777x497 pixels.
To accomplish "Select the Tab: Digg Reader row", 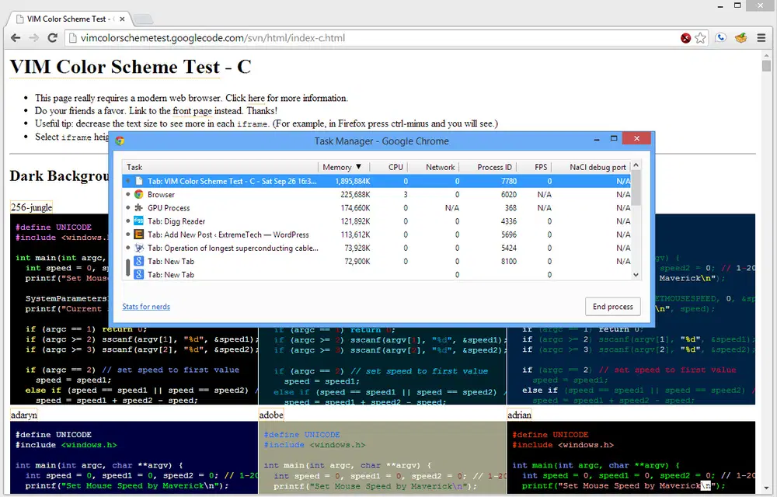I will [377, 221].
